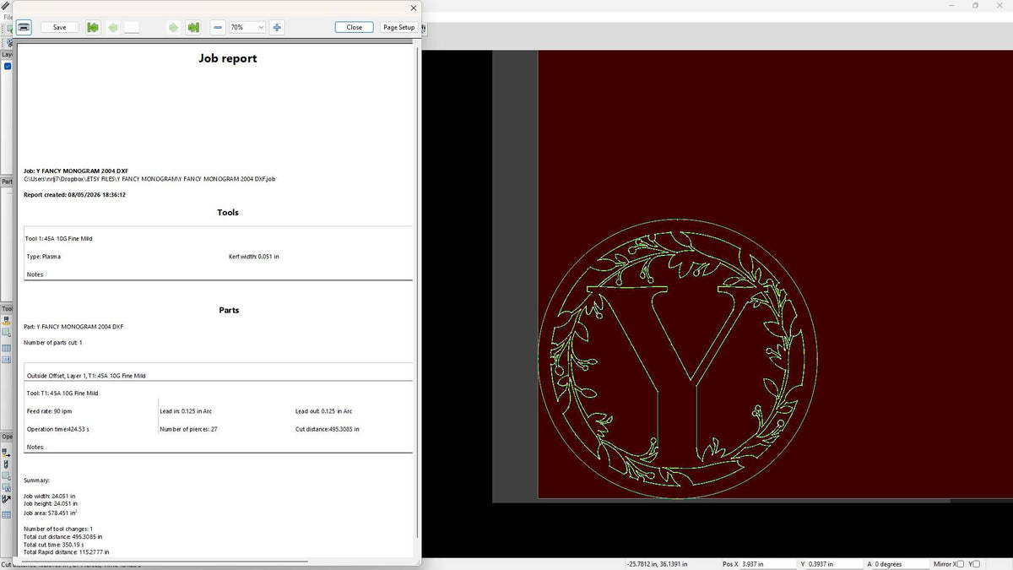The width and height of the screenshot is (1013, 570).
Task: Click the page number input field
Action: [132, 27]
